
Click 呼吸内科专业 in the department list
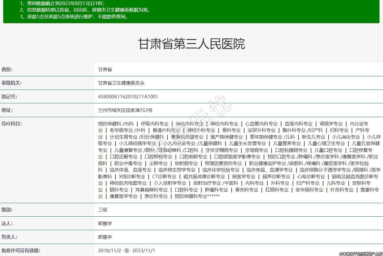(154, 124)
